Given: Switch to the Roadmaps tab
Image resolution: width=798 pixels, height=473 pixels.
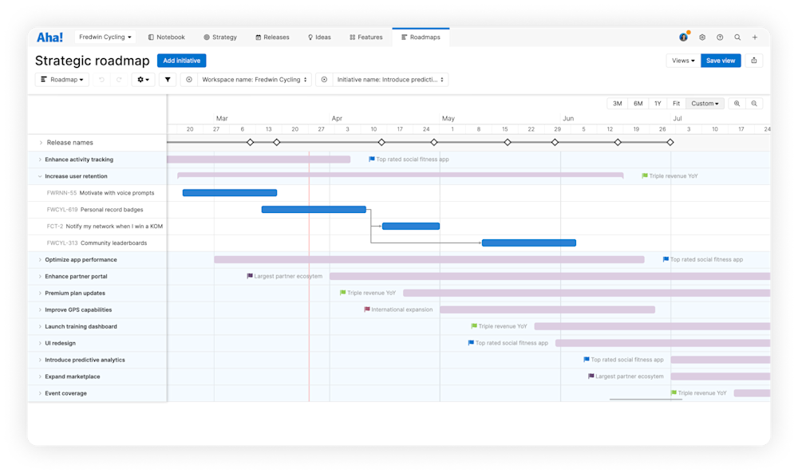Looking at the screenshot, I should 421,37.
